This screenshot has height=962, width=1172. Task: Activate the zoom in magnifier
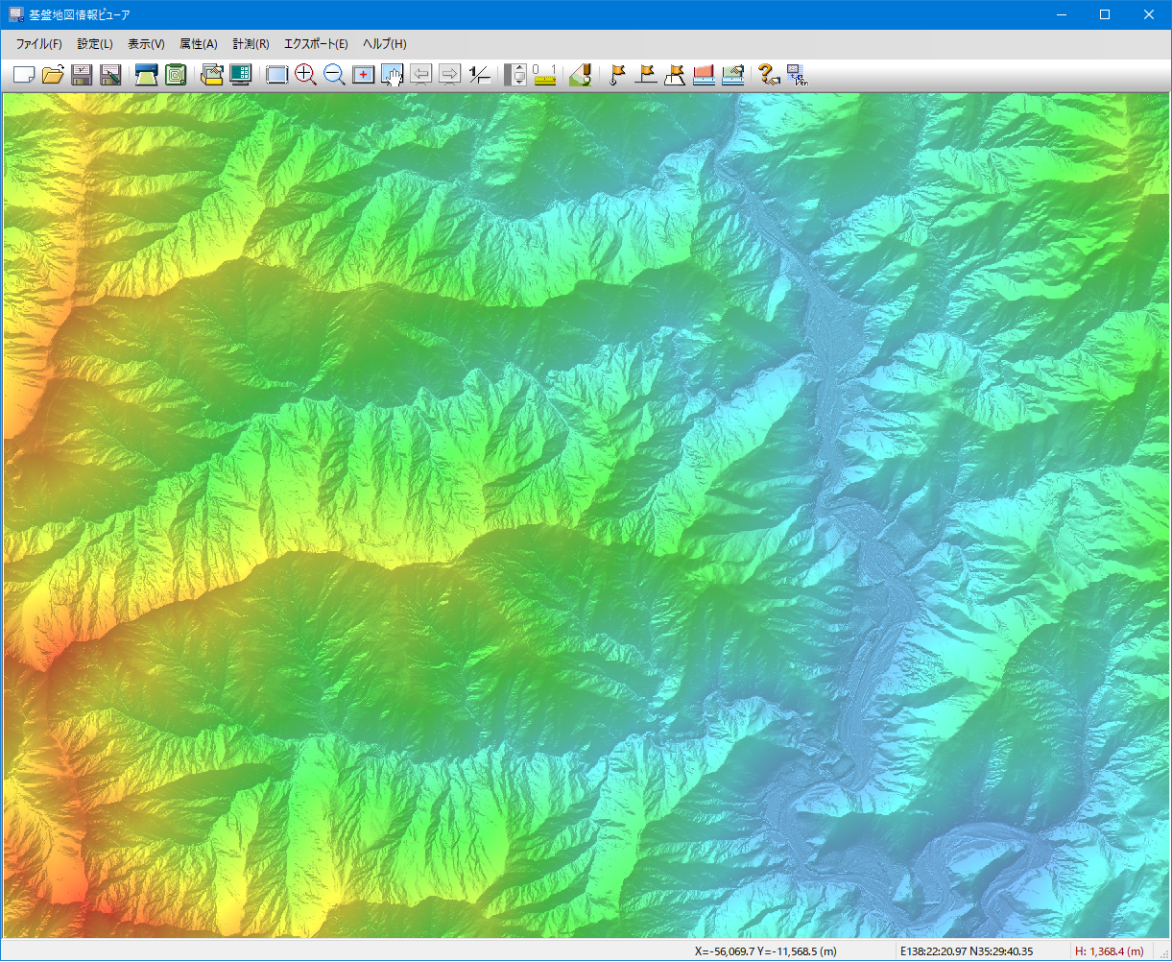tap(305, 74)
